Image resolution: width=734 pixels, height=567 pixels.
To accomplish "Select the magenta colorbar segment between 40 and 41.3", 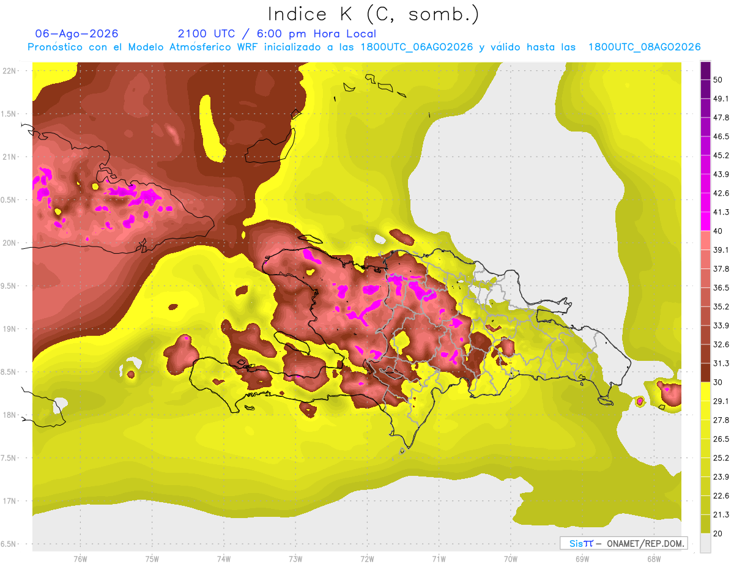I will tap(706, 221).
